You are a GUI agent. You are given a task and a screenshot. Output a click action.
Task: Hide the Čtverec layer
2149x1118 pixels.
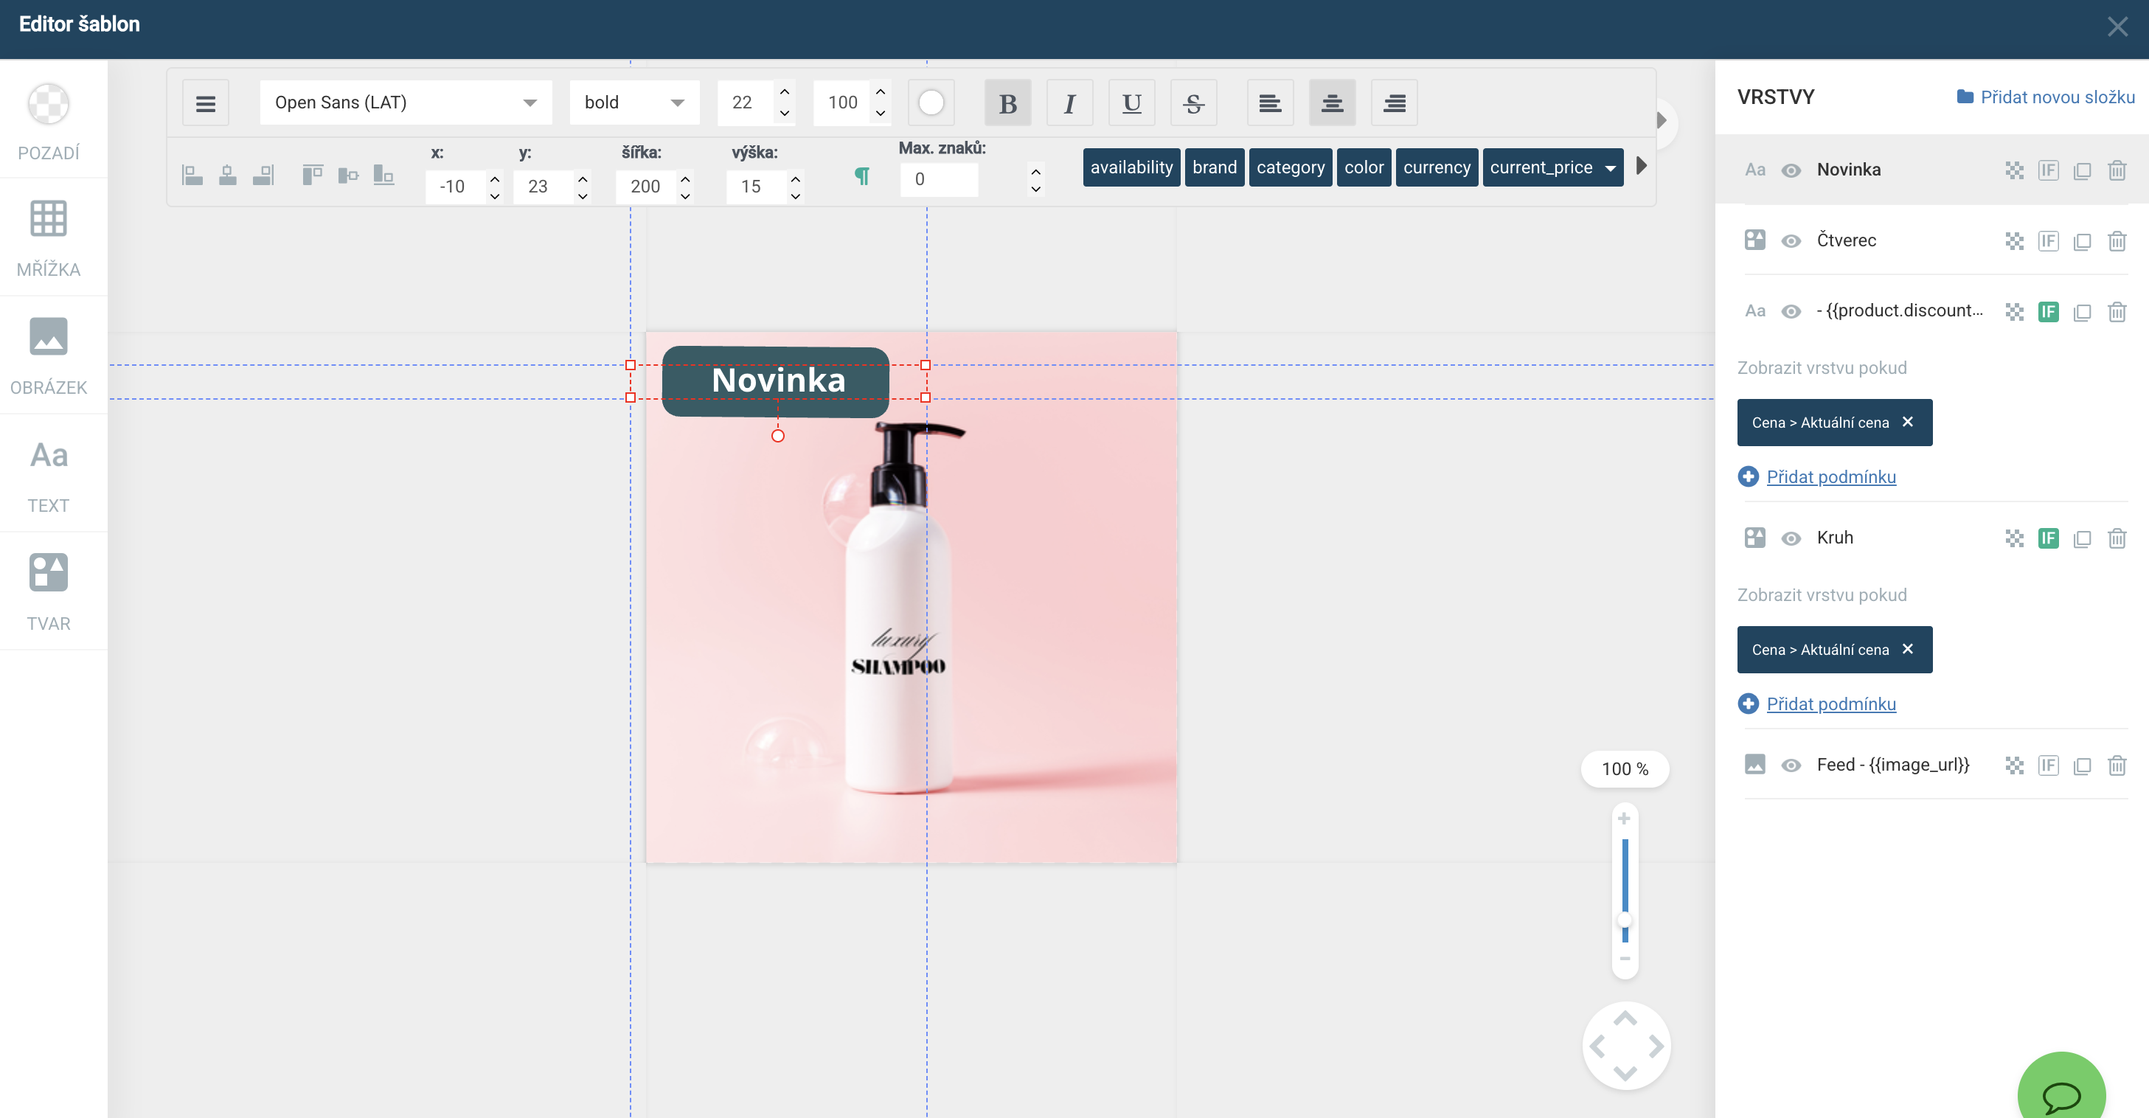click(1791, 241)
